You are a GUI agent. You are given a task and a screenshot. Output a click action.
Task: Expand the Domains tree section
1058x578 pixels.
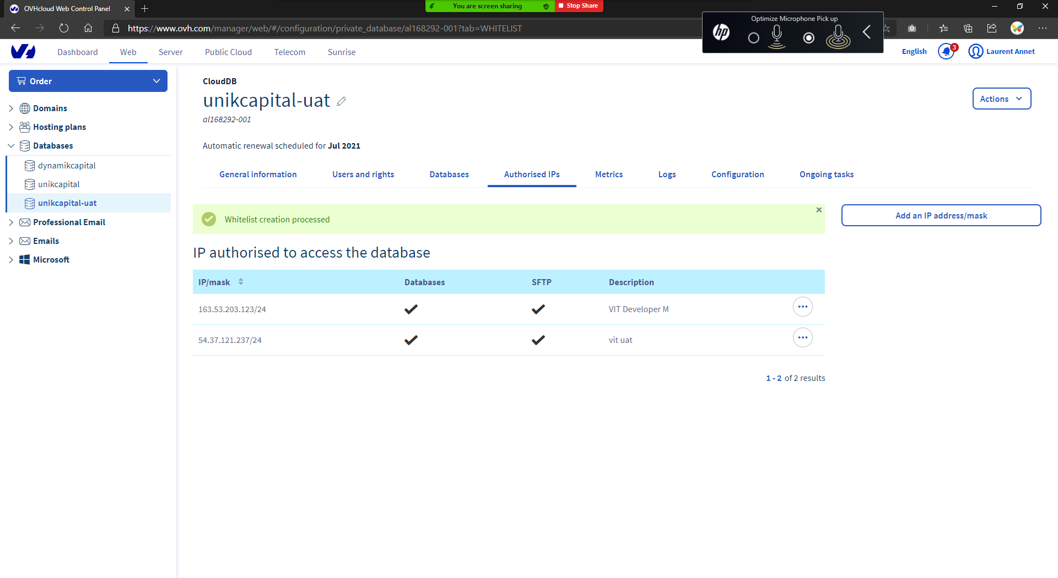click(11, 108)
